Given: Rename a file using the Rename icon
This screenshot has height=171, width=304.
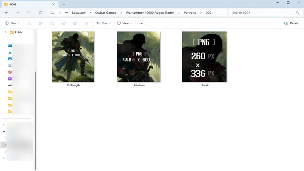Looking at the screenshot, I should pos(64,23).
